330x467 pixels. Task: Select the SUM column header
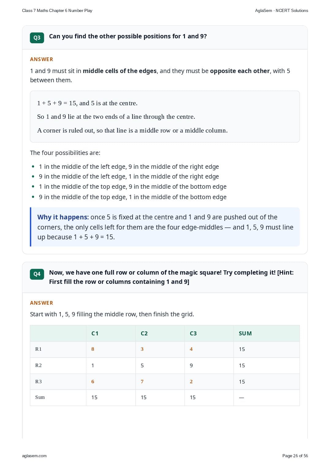tap(245, 334)
